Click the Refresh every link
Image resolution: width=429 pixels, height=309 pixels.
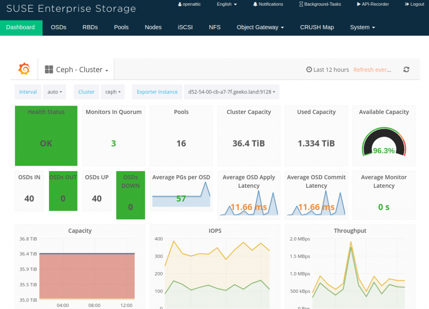(372, 70)
